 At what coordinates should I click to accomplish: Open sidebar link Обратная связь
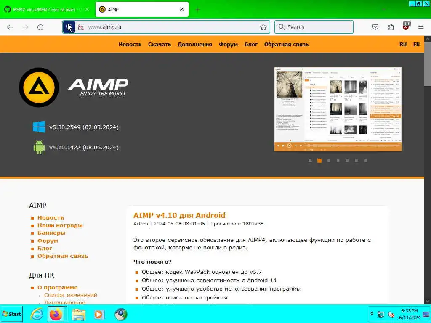point(63,256)
